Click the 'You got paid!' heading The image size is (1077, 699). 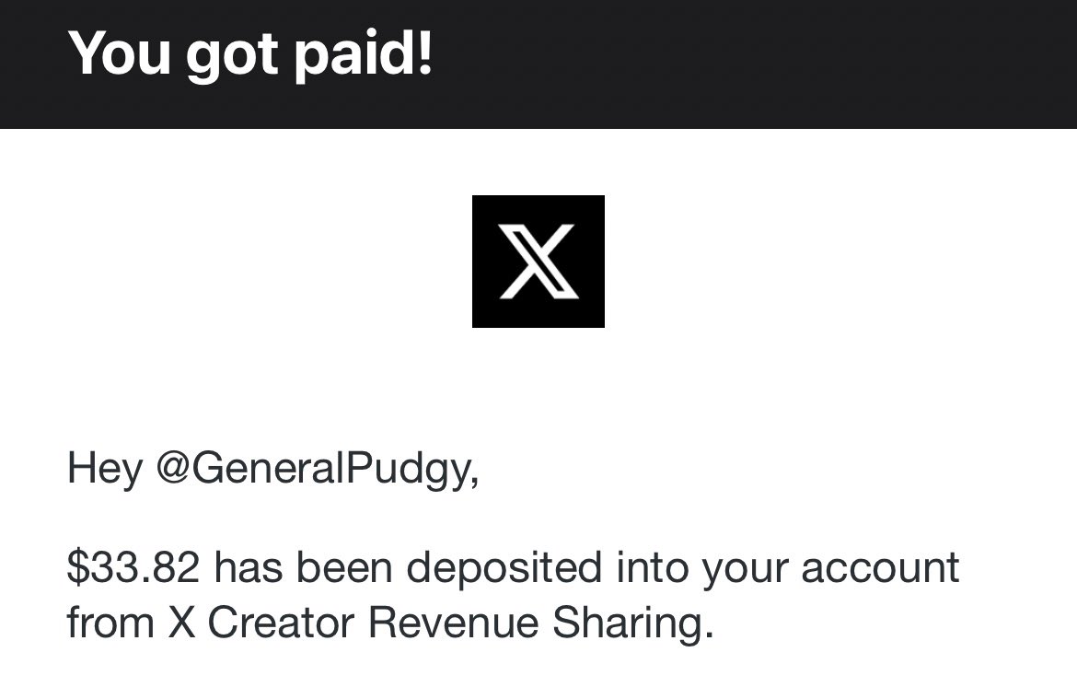click(x=250, y=55)
